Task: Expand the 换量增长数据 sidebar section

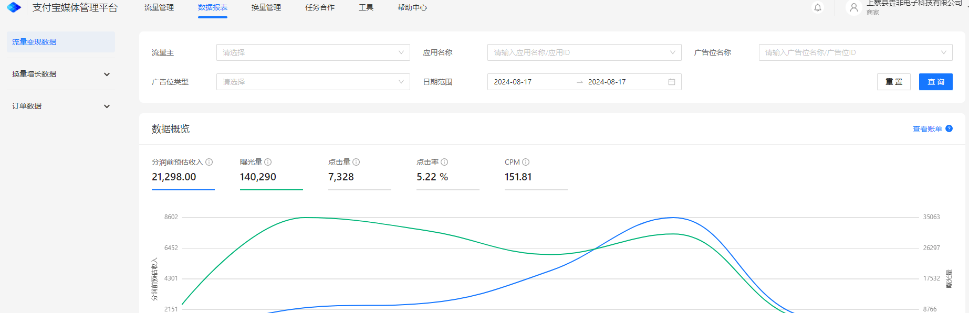Action: coord(61,74)
